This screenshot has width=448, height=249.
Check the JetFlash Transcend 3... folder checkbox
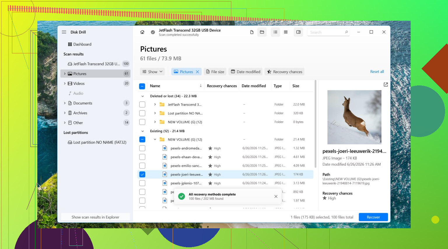tap(142, 104)
